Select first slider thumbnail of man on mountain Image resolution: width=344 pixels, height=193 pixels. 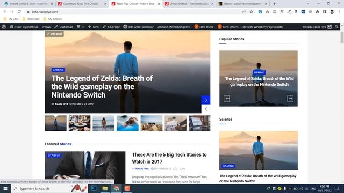coord(55,123)
